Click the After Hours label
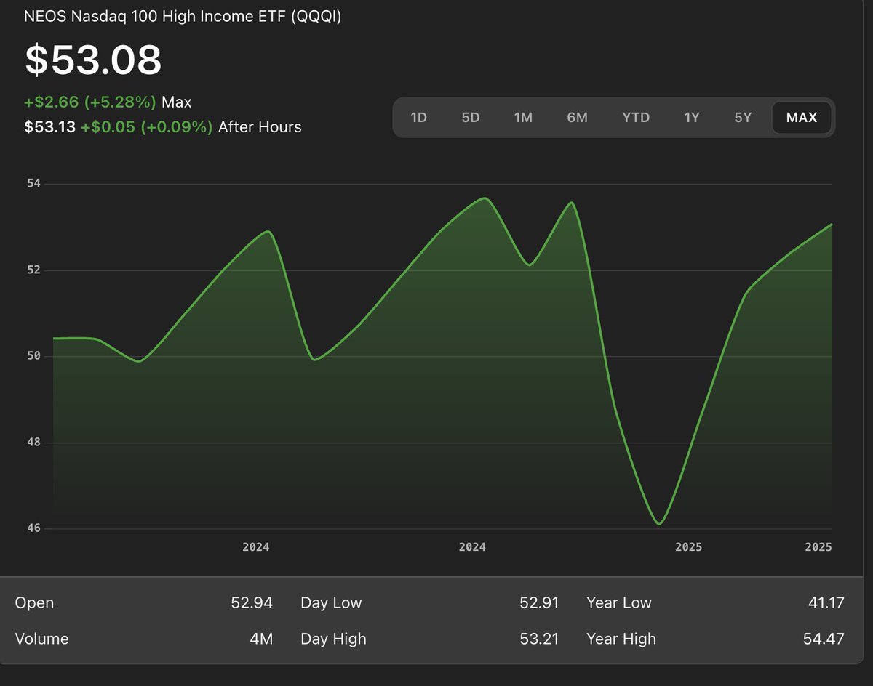Image resolution: width=873 pixels, height=686 pixels. coord(260,127)
